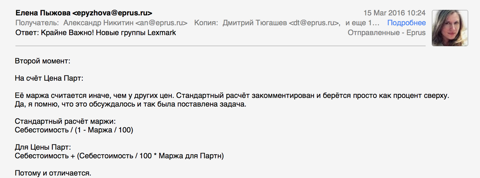Click the formula "Себестоимость / (1 - Маржа / 100)"

coord(74,130)
